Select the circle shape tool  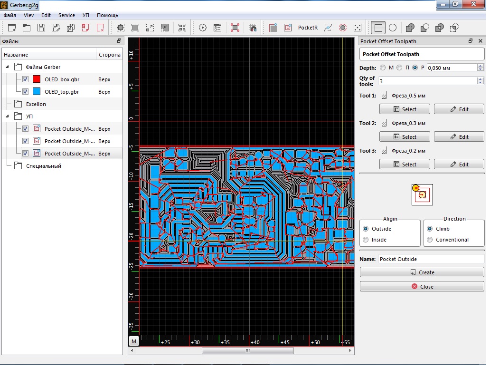393,28
